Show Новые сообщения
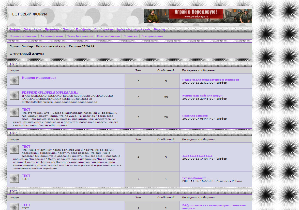 [x=23, y=36]
